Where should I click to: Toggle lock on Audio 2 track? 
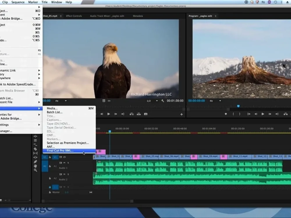click(x=50, y=178)
